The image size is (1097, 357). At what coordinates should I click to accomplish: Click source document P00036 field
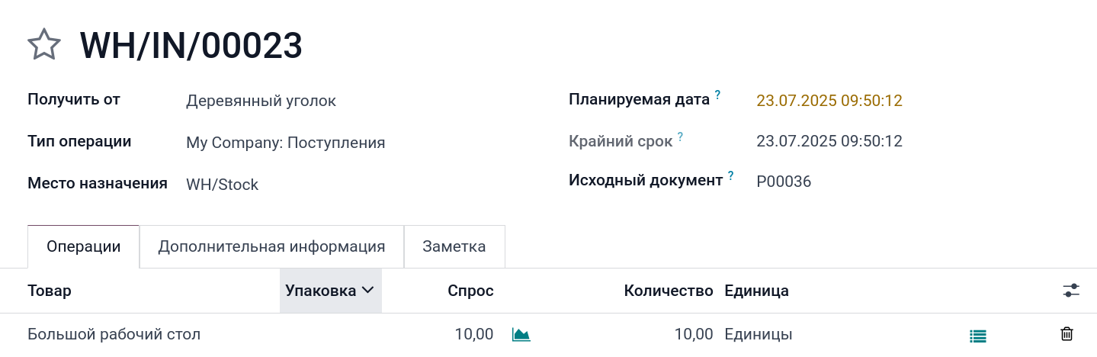[x=784, y=182]
